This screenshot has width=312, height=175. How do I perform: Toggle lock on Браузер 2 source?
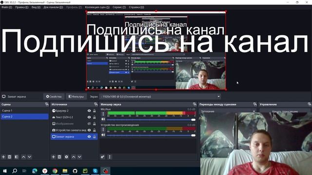pos(95,111)
